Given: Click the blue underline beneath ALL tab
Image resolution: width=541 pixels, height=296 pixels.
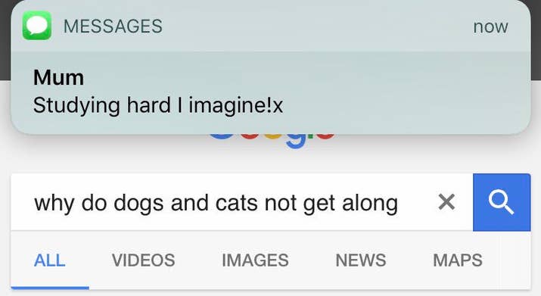Looking at the screenshot, I should click(50, 288).
